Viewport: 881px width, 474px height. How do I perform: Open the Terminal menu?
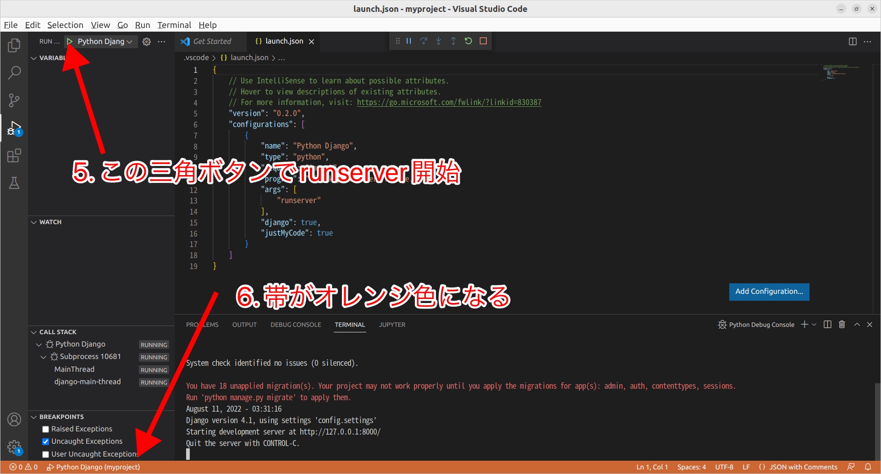(174, 25)
